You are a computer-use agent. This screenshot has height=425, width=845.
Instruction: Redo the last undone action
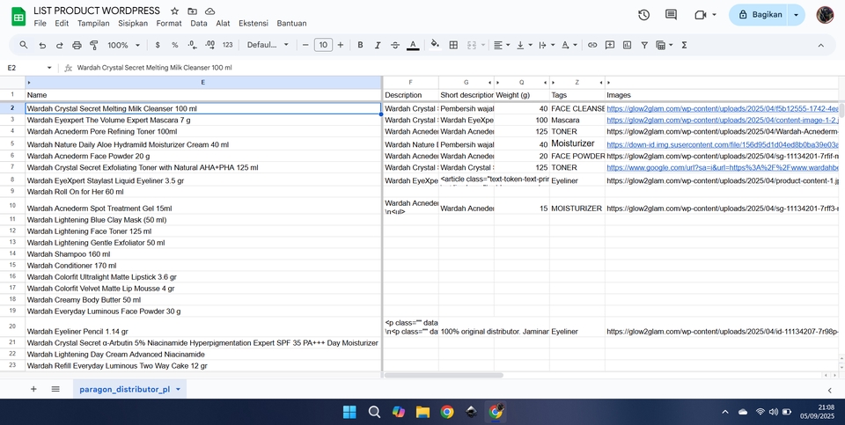[59, 45]
